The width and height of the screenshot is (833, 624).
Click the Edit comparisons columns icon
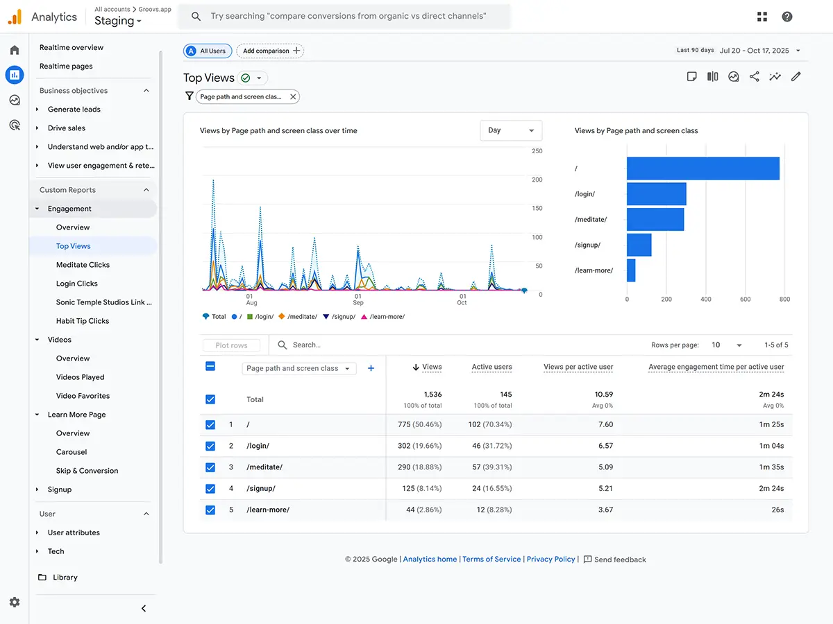coord(713,77)
